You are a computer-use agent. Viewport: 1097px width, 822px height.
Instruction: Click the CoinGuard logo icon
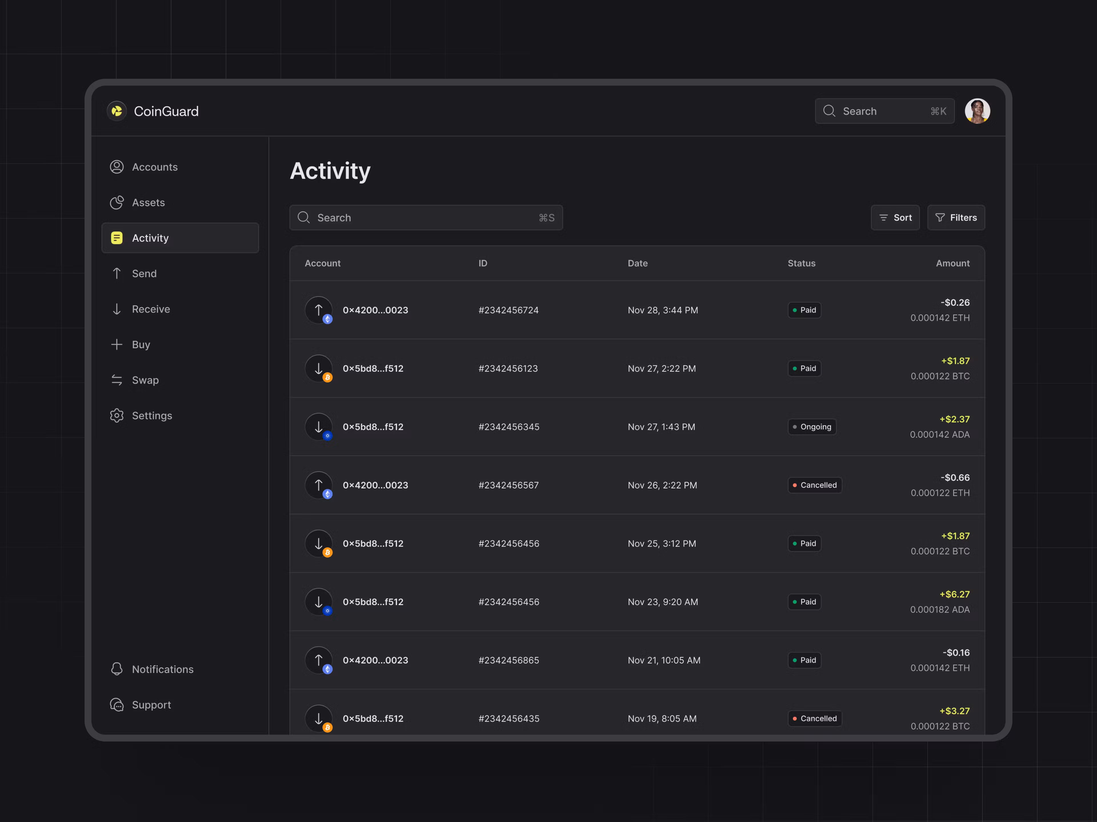[117, 111]
